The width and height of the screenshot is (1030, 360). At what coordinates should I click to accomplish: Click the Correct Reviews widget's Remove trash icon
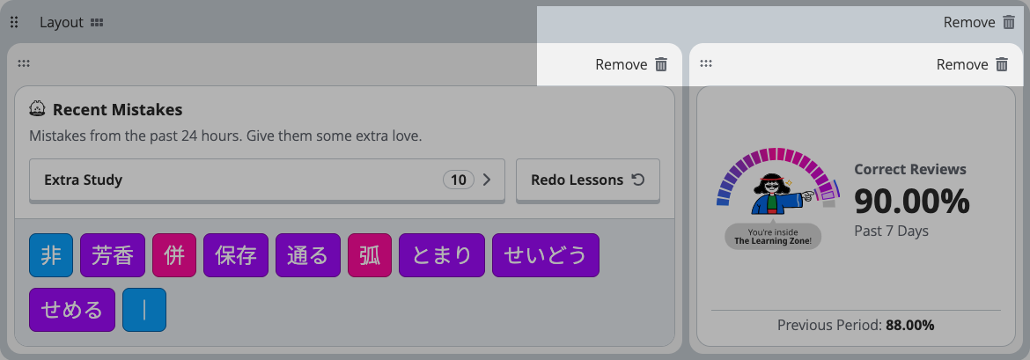(1002, 64)
